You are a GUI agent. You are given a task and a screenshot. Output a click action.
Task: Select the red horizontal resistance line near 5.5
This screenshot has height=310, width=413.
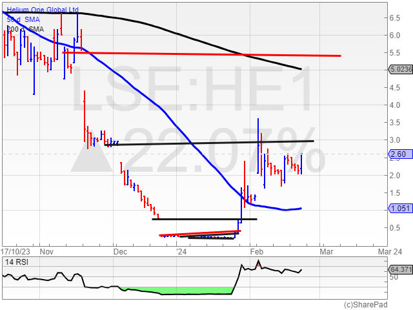(x=201, y=54)
